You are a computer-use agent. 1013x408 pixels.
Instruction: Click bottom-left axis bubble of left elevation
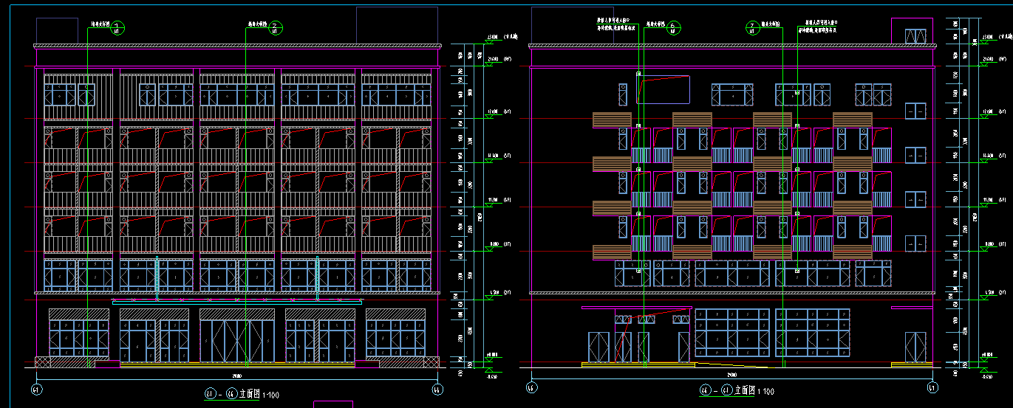click(x=37, y=389)
